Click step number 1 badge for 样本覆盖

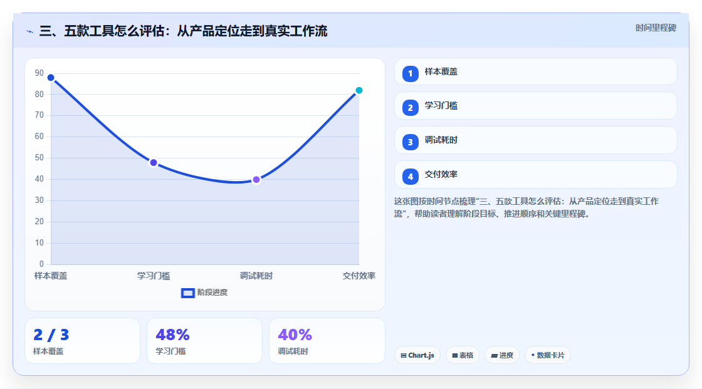tap(410, 73)
